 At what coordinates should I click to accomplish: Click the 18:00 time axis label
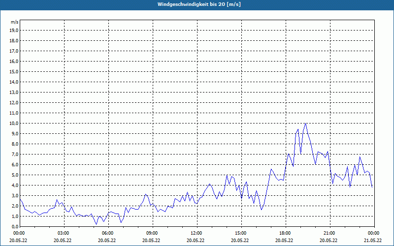(286, 233)
